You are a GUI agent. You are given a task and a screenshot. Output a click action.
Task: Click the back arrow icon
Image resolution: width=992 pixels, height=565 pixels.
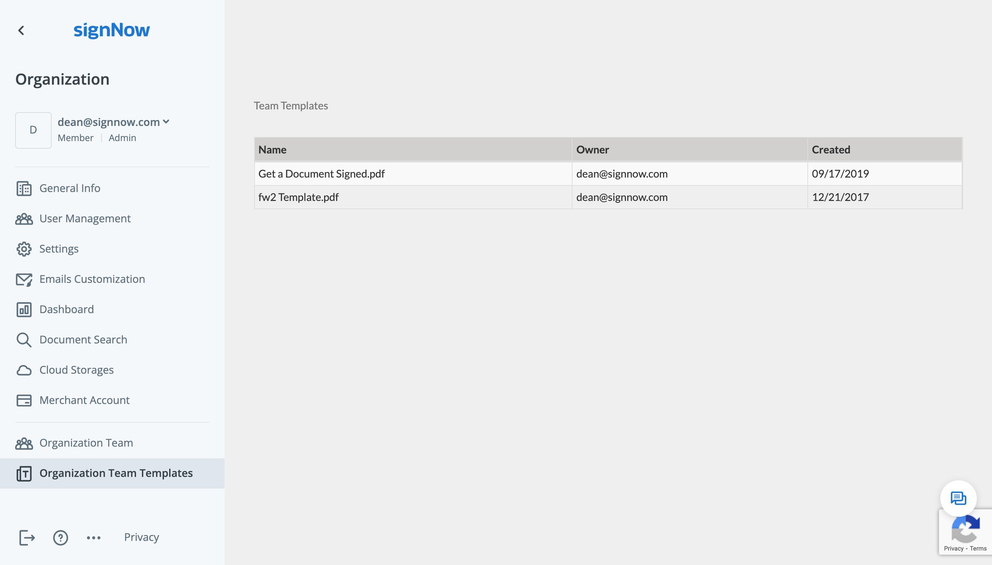(x=21, y=30)
